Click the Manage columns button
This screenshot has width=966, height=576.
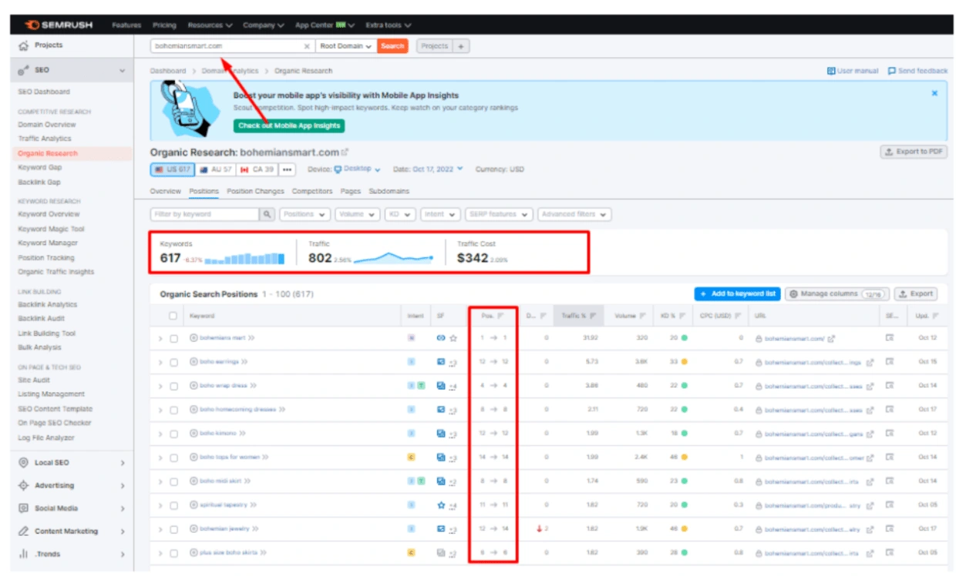click(837, 294)
